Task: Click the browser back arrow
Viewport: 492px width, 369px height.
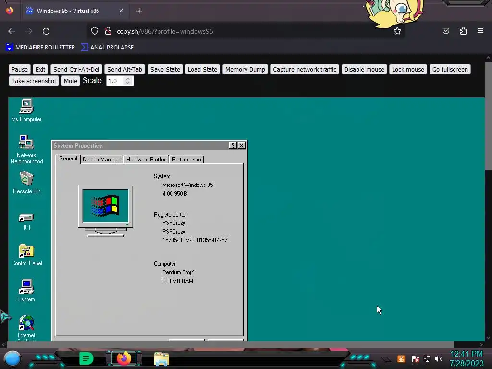Action: pyautogui.click(x=12, y=31)
